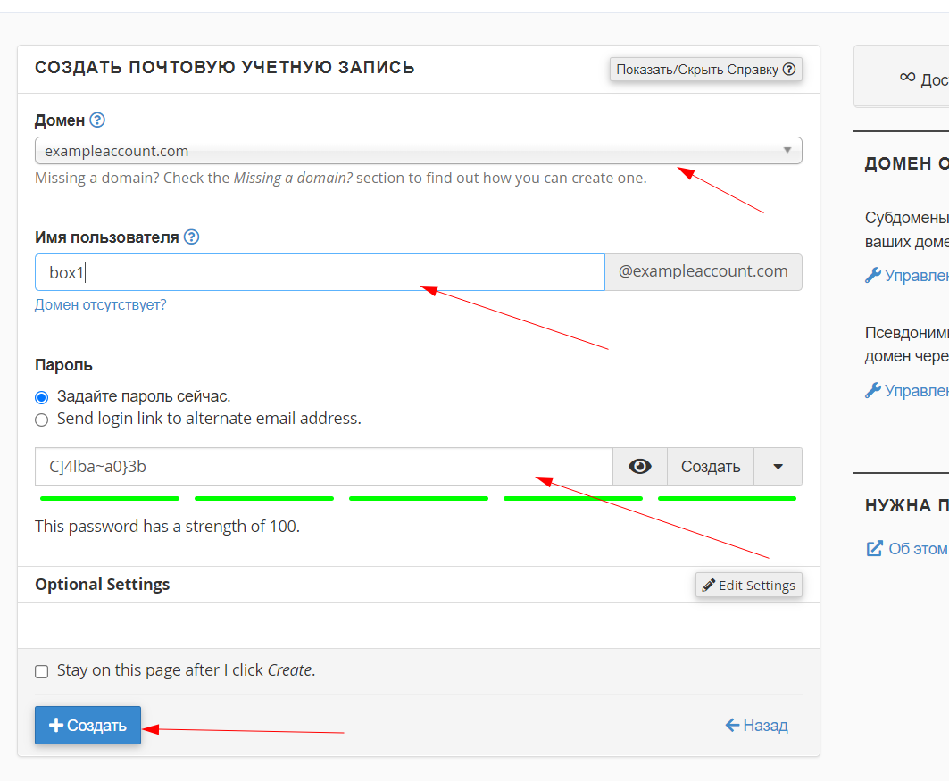This screenshot has width=949, height=781.
Task: Click the infinity icon in the top right
Action: [907, 78]
